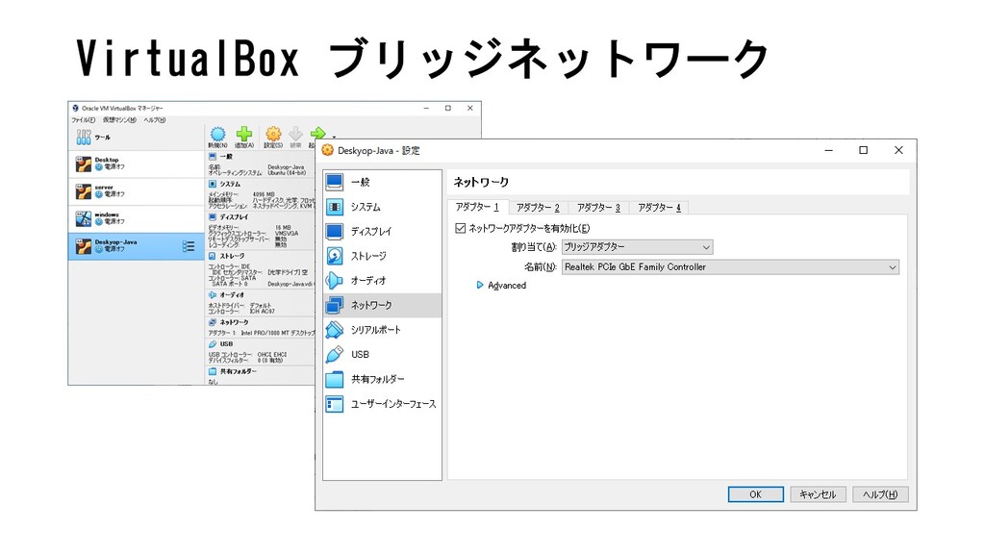Open Shared Folders (共有フォルダー) page in settings sidebar
Image resolution: width=985 pixels, height=554 pixels.
pos(382,379)
